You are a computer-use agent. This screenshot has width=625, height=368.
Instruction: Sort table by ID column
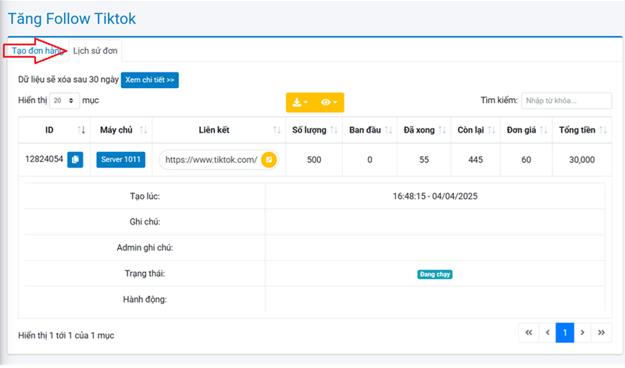click(54, 130)
